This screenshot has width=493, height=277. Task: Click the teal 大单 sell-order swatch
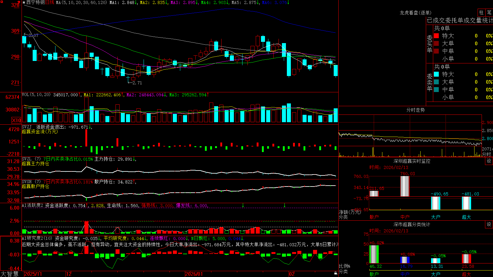[x=436, y=82]
